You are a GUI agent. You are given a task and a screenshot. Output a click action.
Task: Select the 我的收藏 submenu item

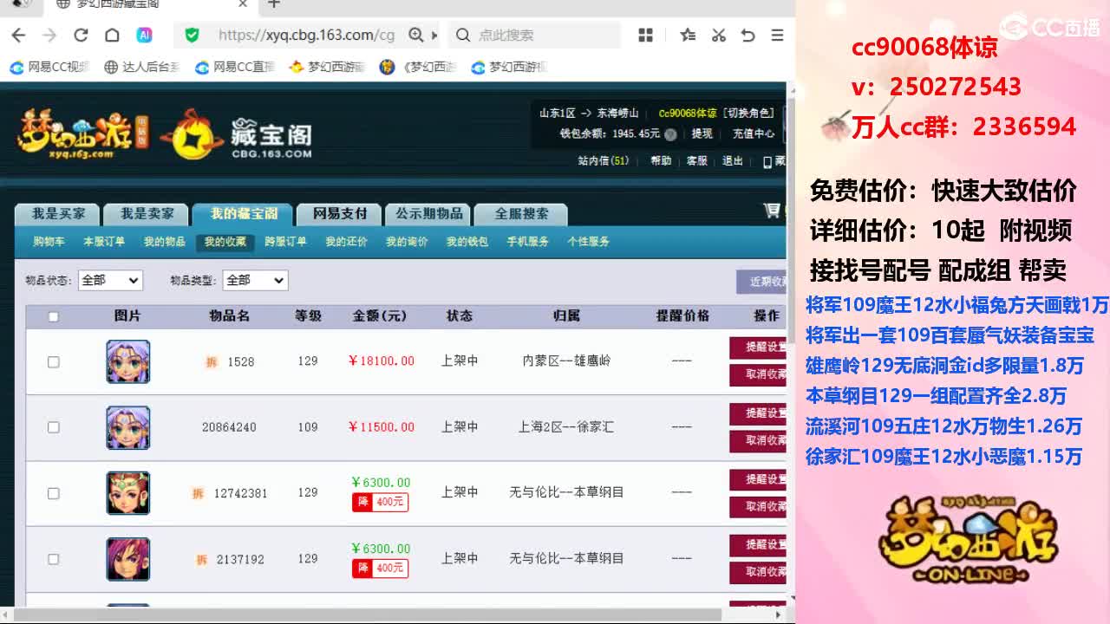coord(225,243)
